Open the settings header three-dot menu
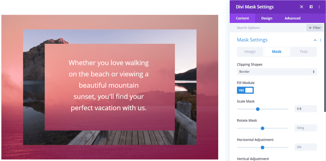The width and height of the screenshot is (326, 161). tap(319, 7)
